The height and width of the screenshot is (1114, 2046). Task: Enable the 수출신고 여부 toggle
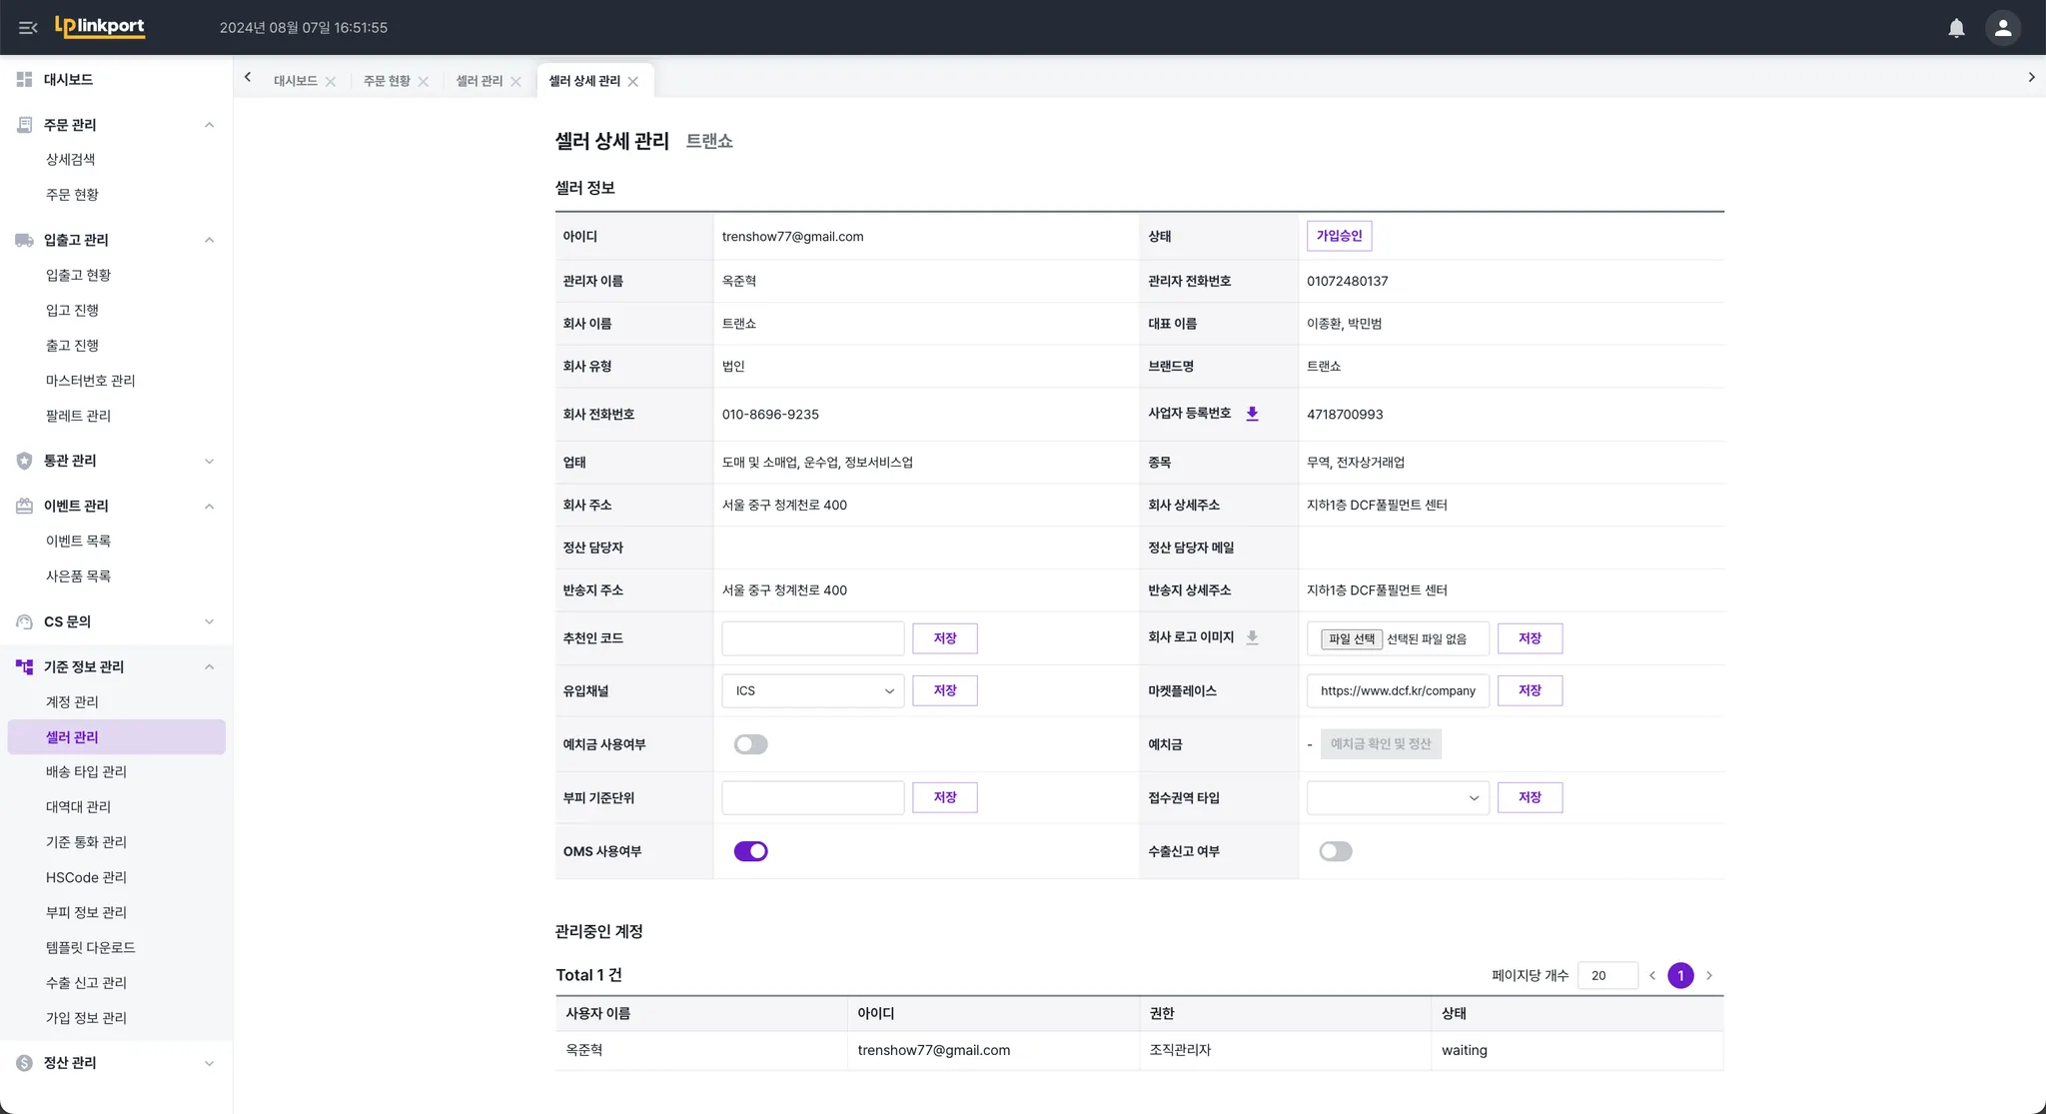coord(1335,851)
